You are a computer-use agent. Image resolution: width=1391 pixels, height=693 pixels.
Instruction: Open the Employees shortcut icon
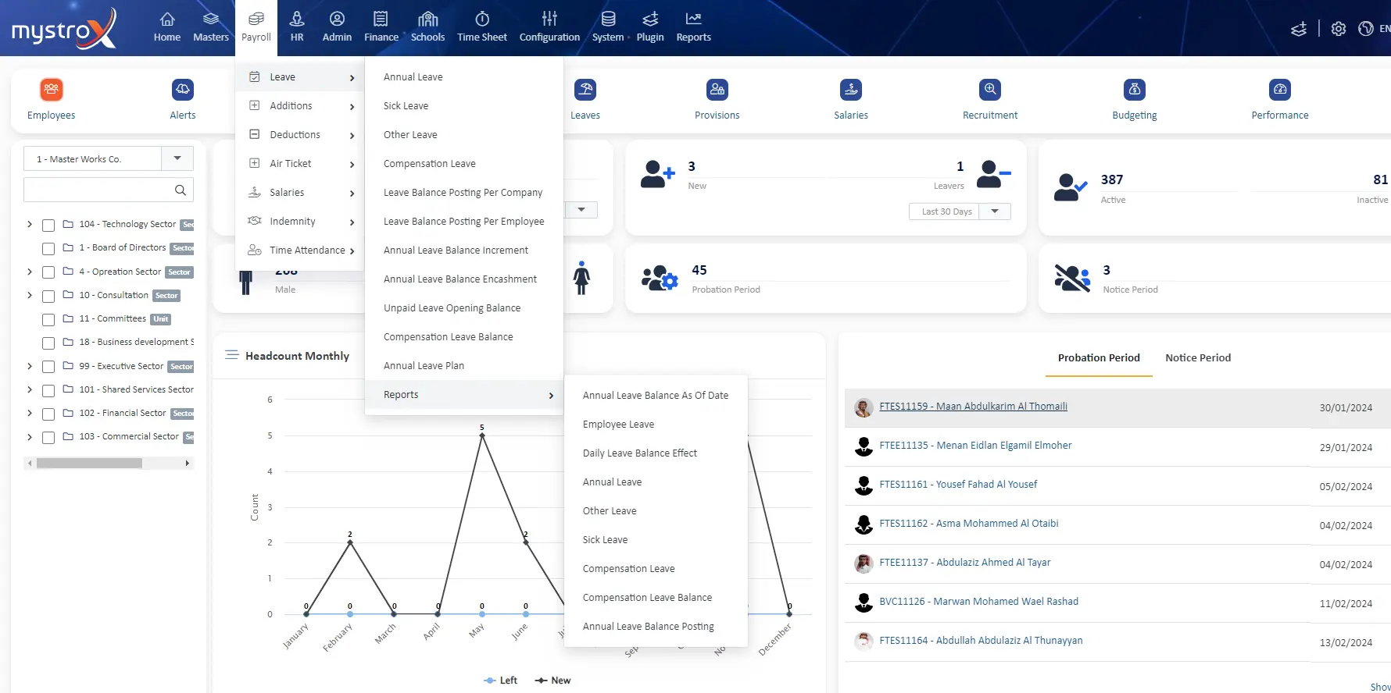click(52, 90)
